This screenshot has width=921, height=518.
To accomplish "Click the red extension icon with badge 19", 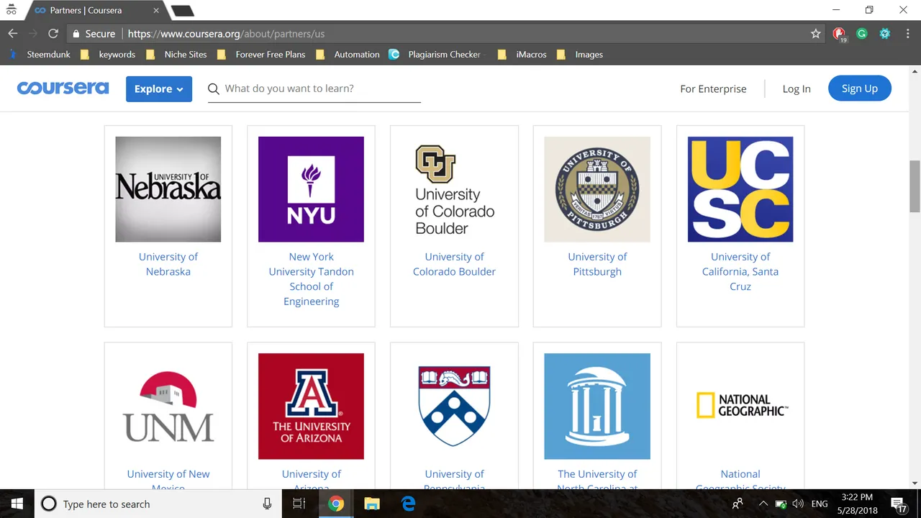I will click(x=839, y=34).
